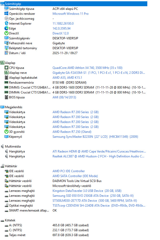Click the drive icon beside C: (NTFS)
Image resolution: width=160 pixels, height=240 pixels.
coord(6,230)
